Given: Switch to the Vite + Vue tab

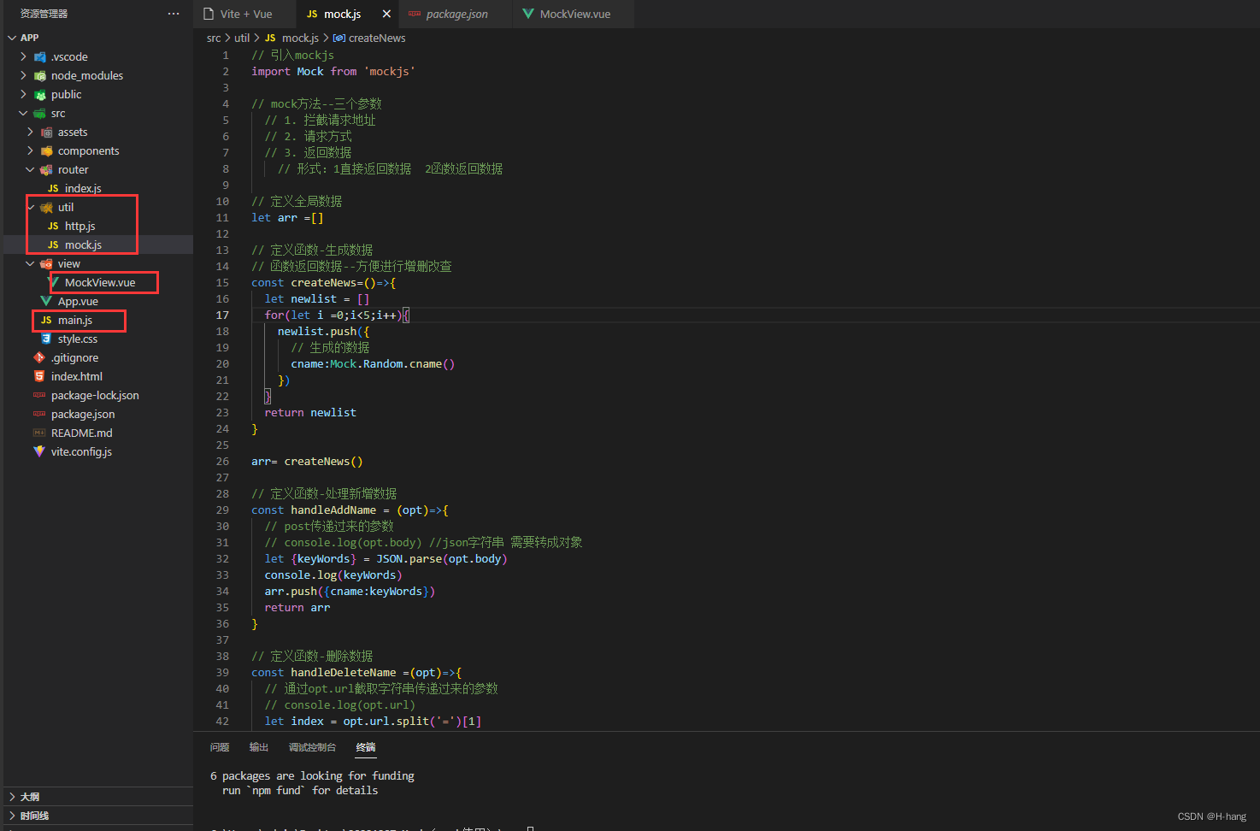Looking at the screenshot, I should [245, 14].
